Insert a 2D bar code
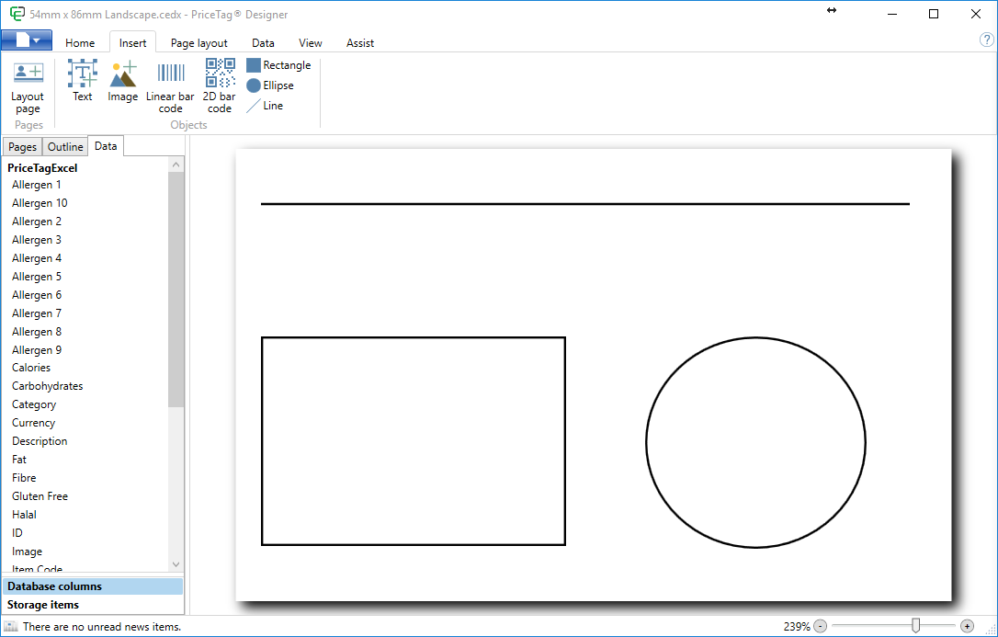The image size is (998, 637). point(220,86)
